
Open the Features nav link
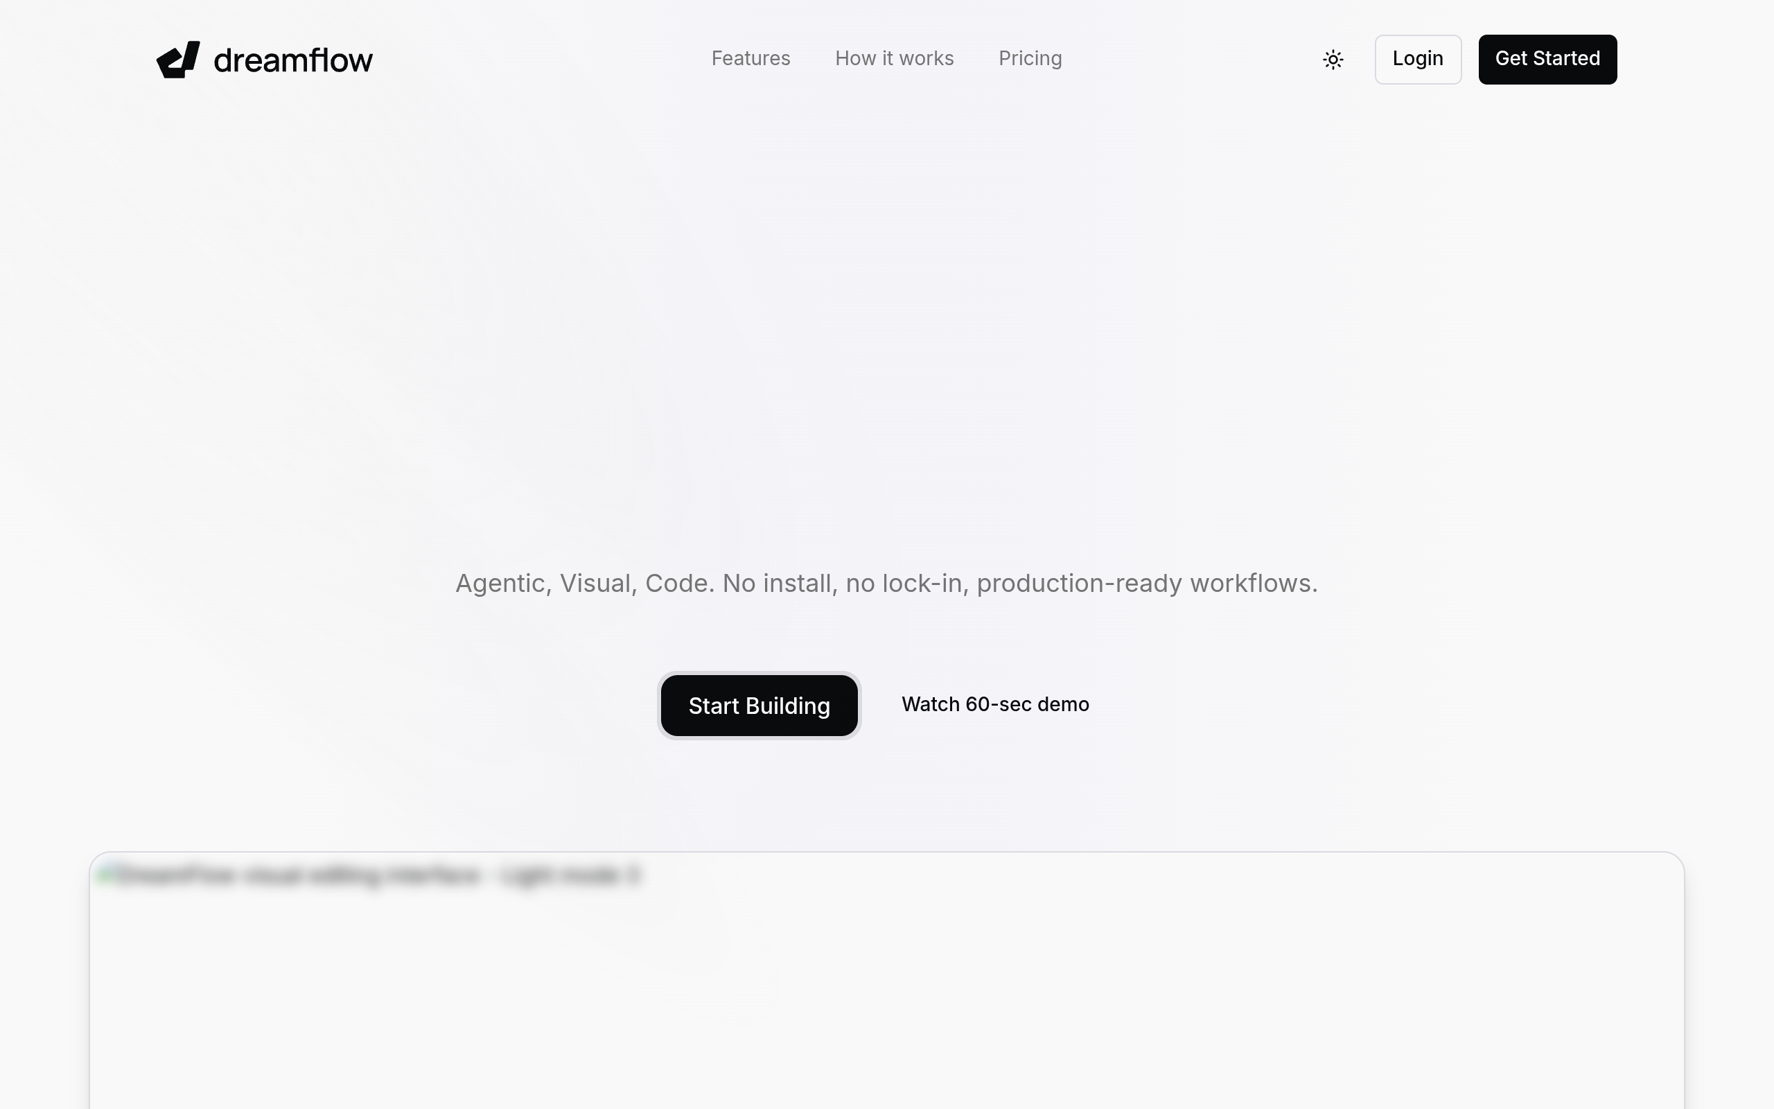(x=750, y=59)
